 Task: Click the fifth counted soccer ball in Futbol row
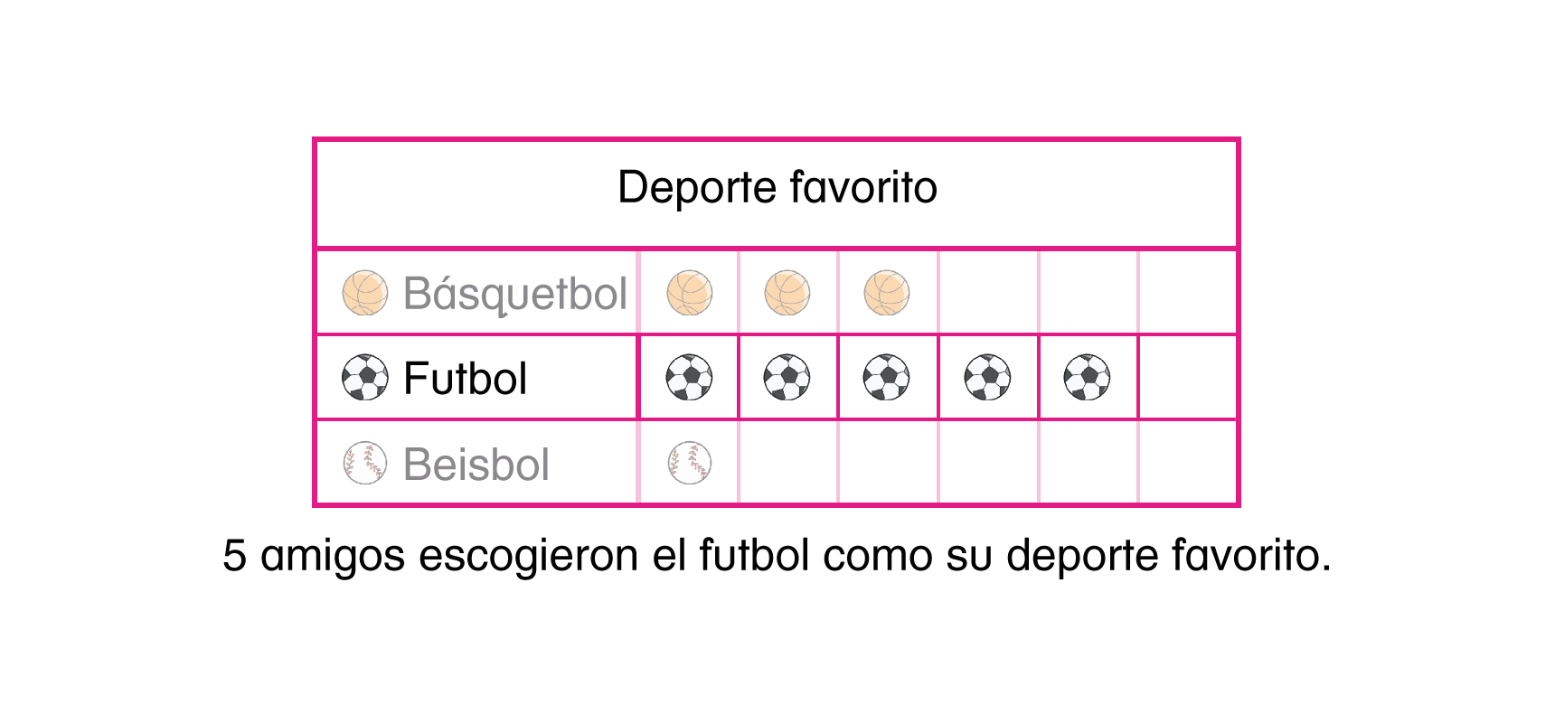pyautogui.click(x=1087, y=378)
